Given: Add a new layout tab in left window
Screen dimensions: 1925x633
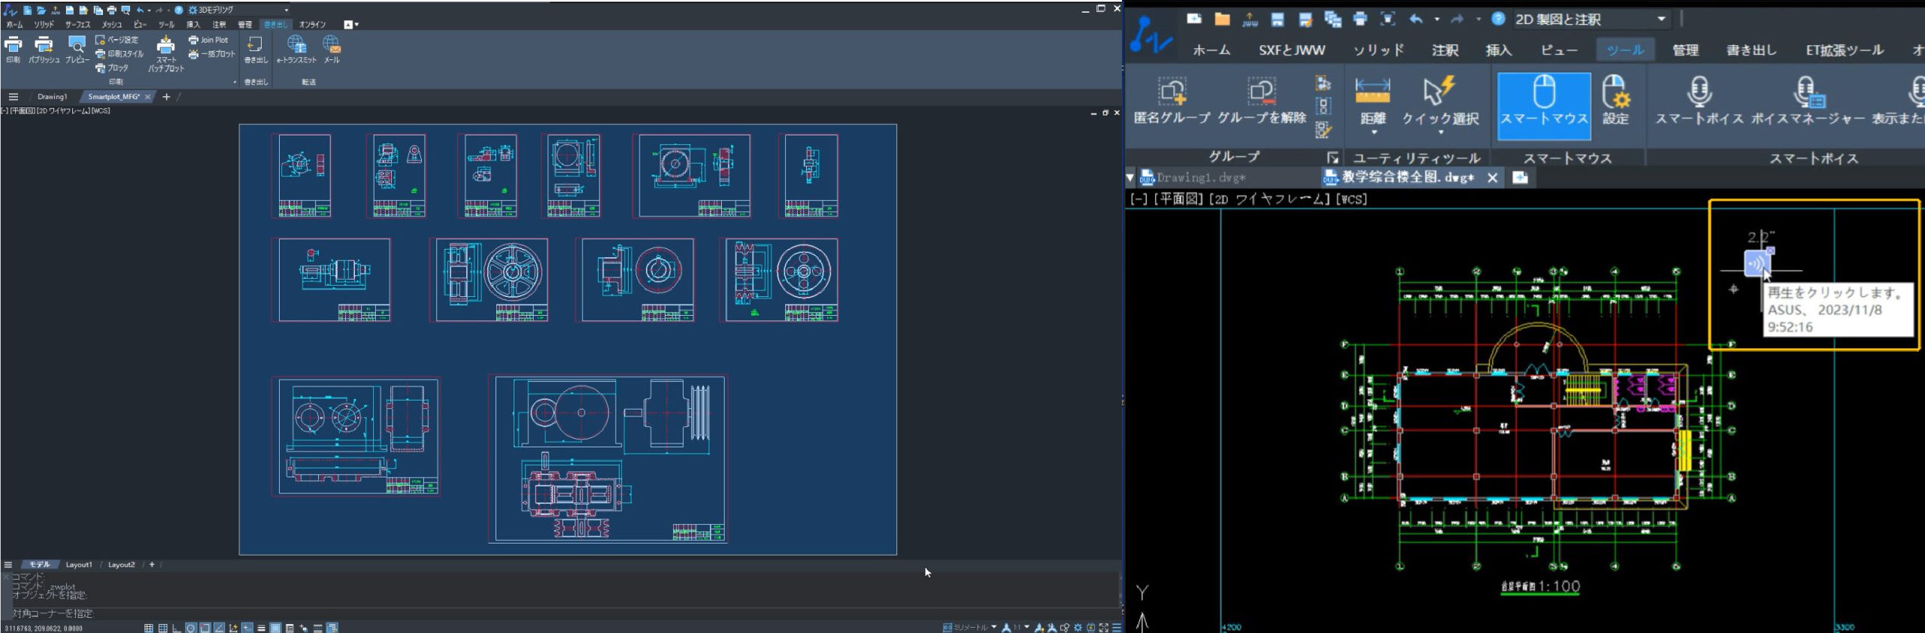Looking at the screenshot, I should point(152,565).
